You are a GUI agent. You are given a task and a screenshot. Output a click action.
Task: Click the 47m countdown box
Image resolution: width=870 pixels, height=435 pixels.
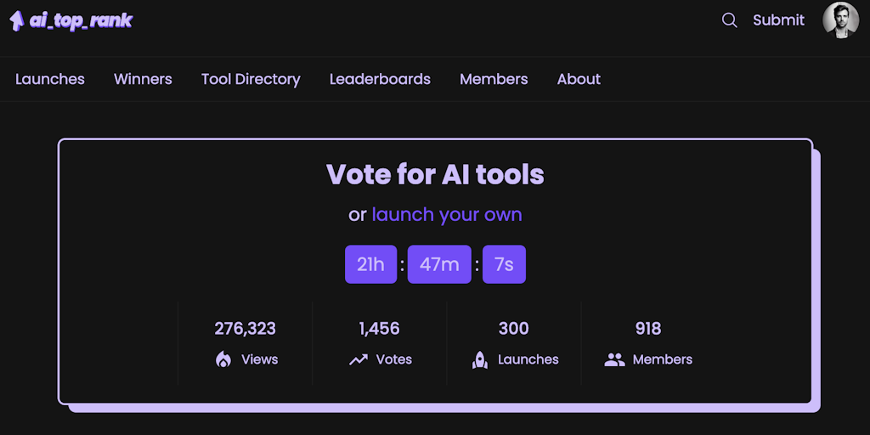click(x=439, y=264)
